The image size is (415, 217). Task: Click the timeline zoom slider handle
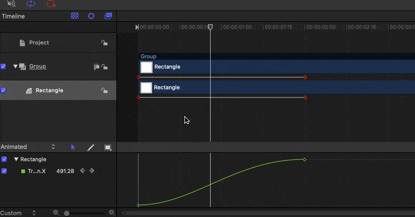pos(67,213)
